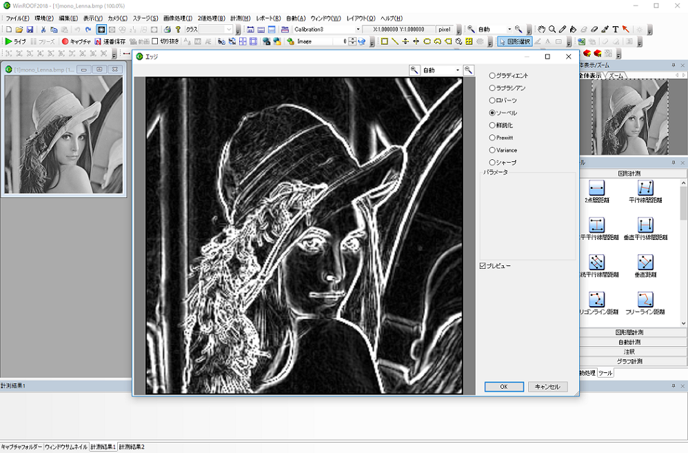Select the paint bucket fill tool
688x453 pixels.
[573, 30]
